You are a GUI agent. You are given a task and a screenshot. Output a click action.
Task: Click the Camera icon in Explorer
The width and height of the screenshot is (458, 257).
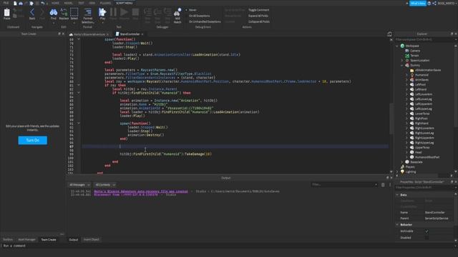click(407, 51)
